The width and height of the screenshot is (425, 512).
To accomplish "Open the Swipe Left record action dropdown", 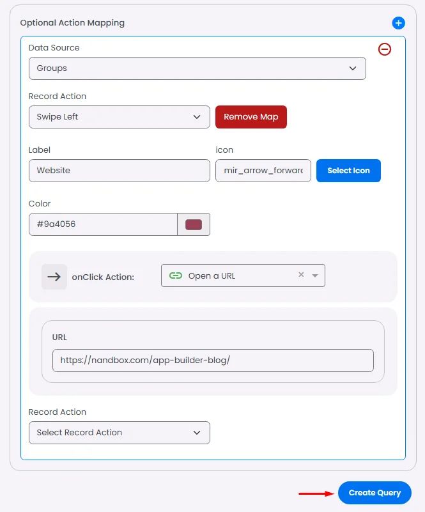I will [x=119, y=117].
